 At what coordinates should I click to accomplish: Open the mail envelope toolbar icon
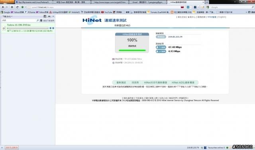[202, 7]
